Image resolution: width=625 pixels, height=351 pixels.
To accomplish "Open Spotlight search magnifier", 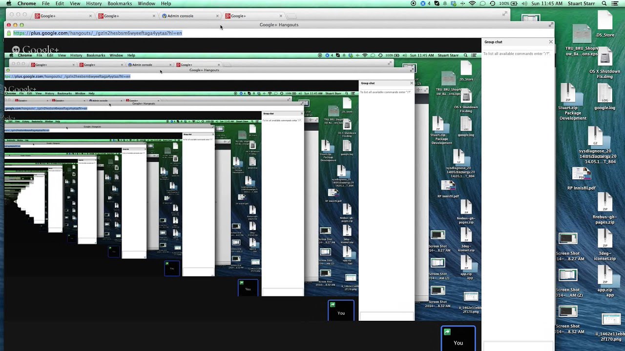I will point(604,3).
